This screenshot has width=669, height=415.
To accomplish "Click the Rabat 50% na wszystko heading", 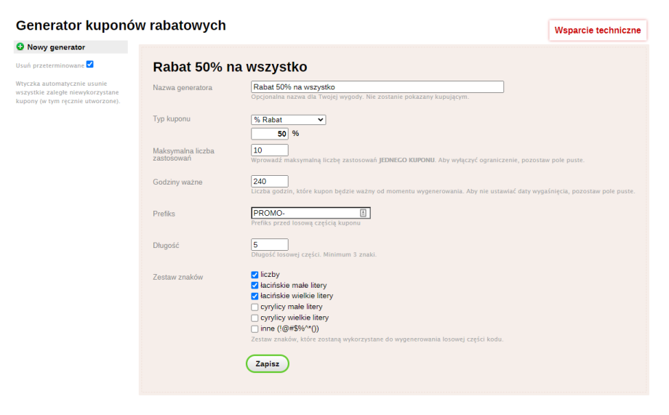I will (x=230, y=67).
